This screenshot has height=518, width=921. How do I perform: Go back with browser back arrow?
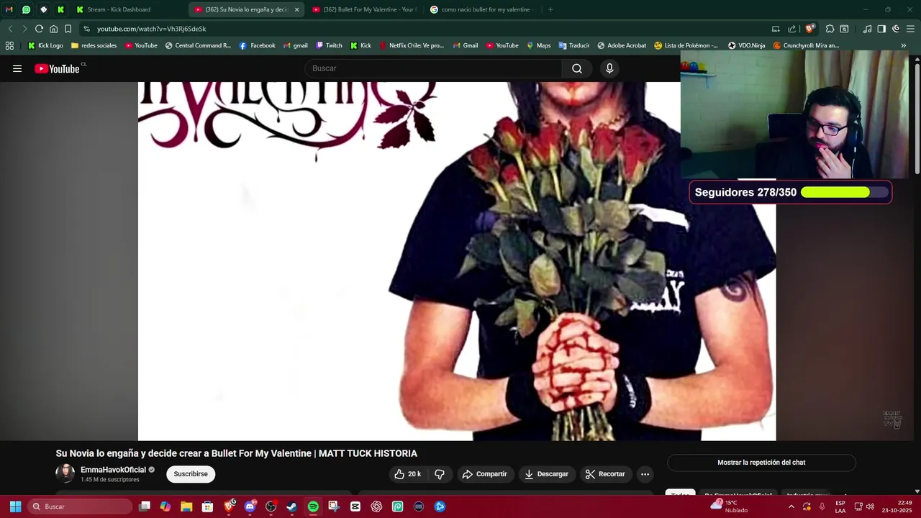click(x=10, y=29)
